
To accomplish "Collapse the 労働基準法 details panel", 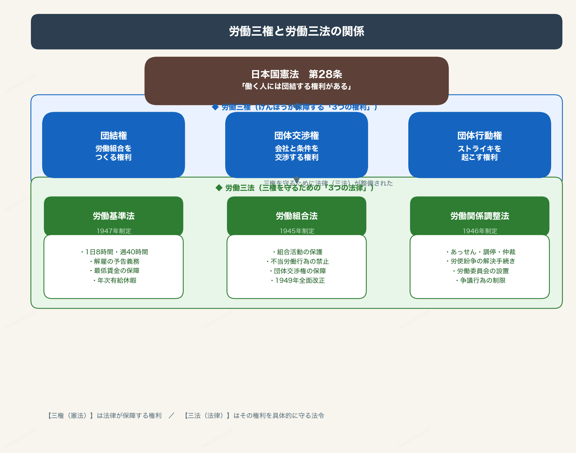I will coord(113,267).
